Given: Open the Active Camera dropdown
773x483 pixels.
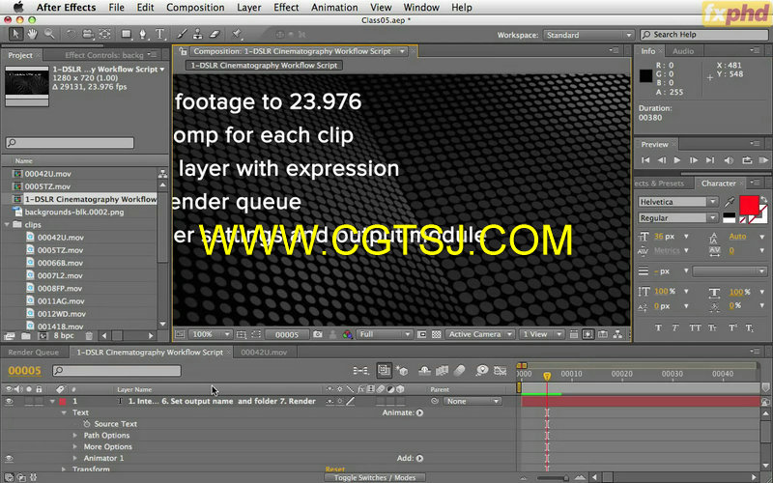Looking at the screenshot, I should pyautogui.click(x=480, y=334).
